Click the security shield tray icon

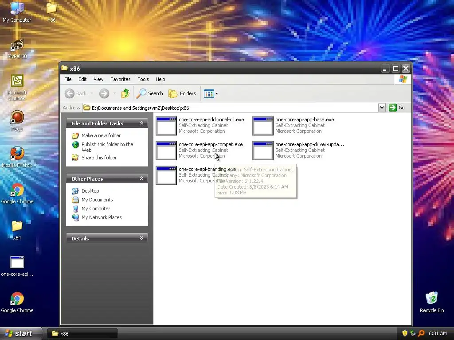[405, 333]
